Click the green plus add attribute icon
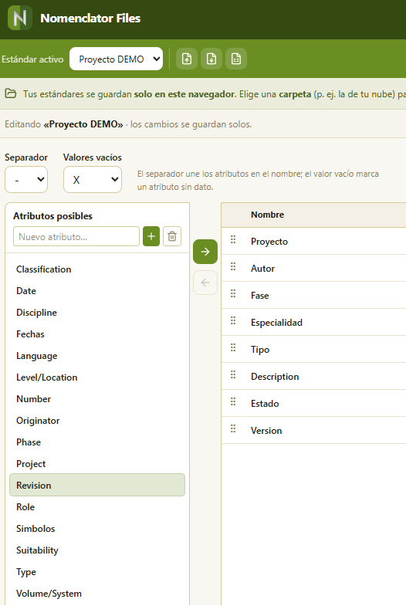 tap(151, 236)
